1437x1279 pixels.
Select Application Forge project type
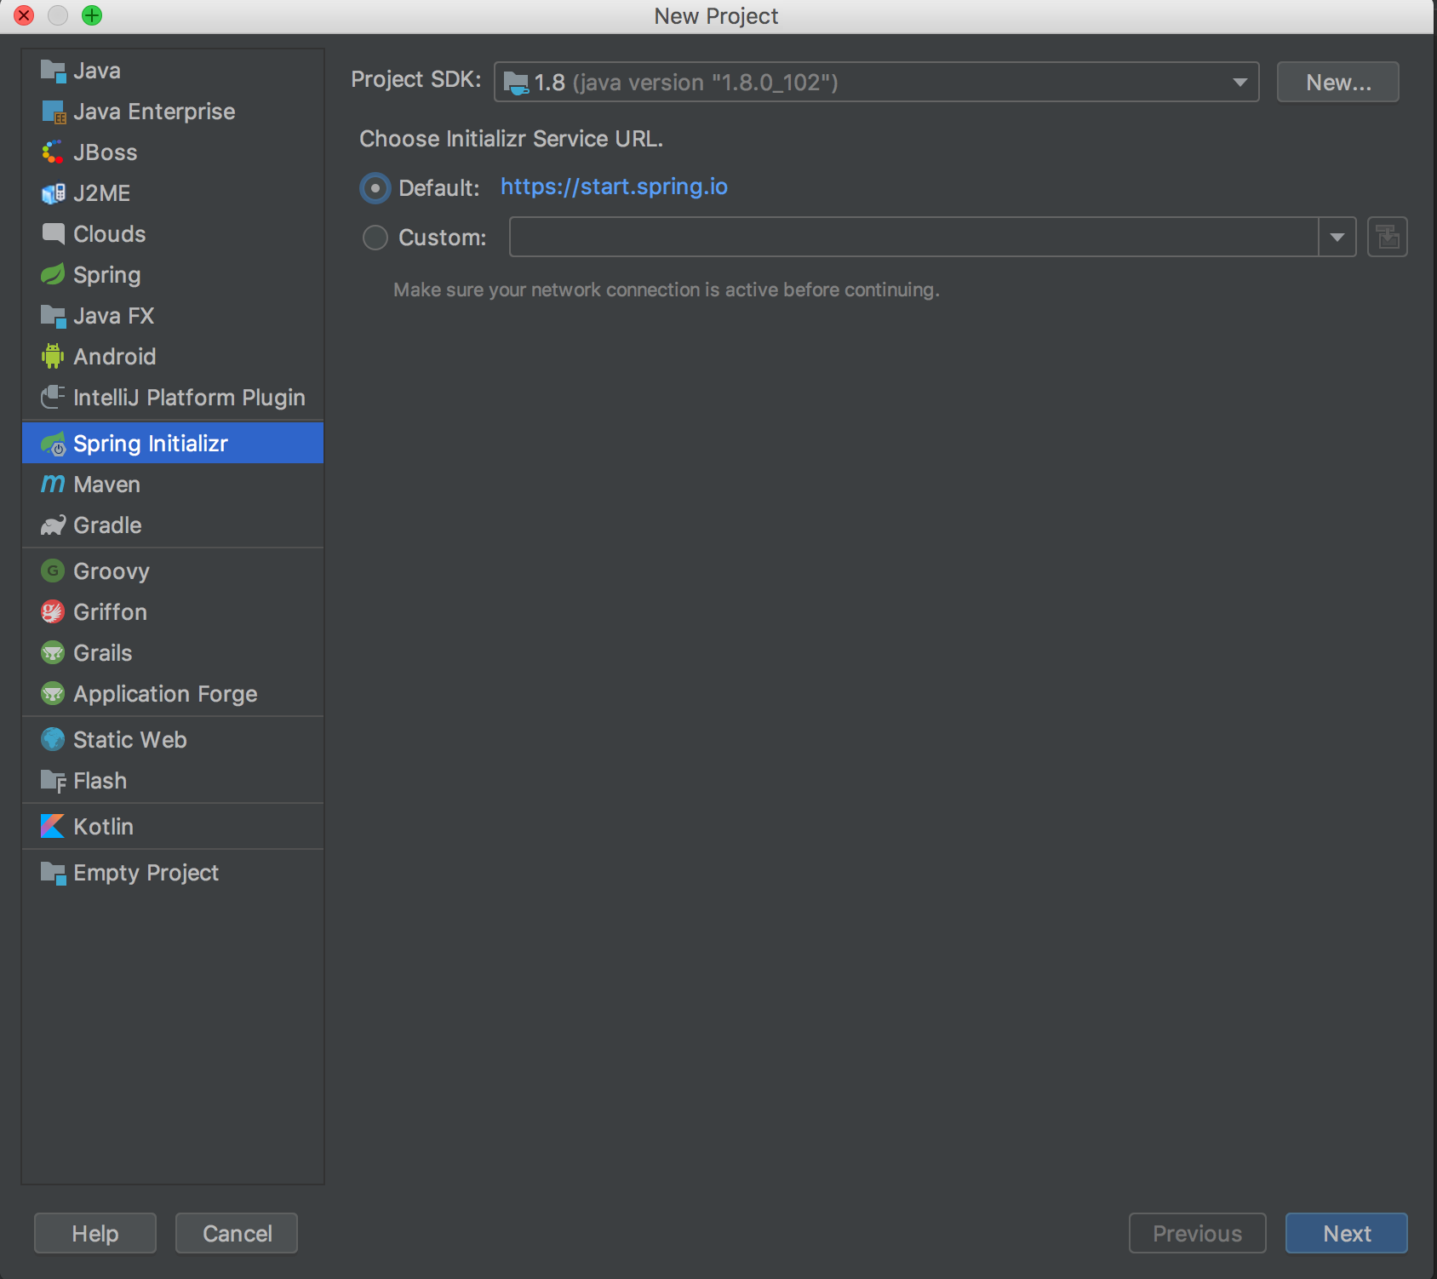pos(173,694)
